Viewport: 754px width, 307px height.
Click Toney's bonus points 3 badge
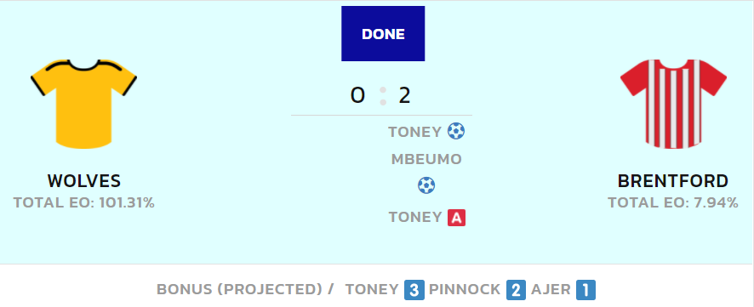click(x=414, y=290)
